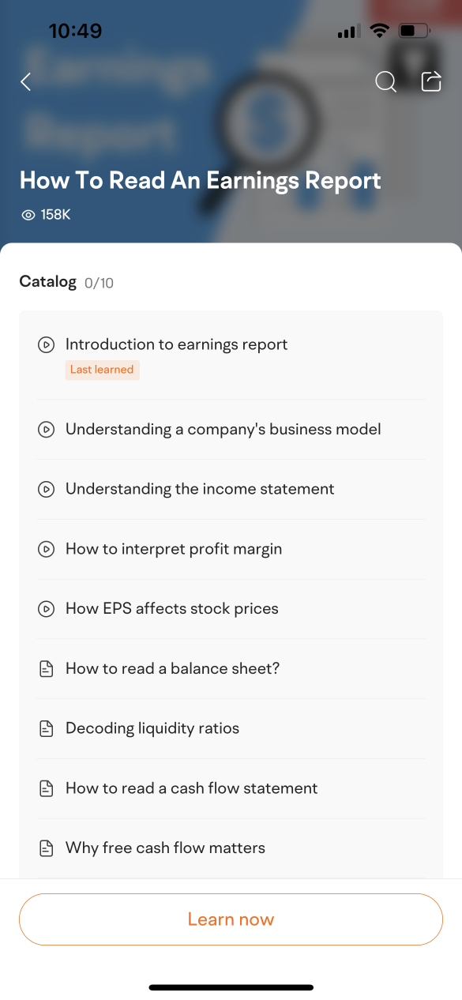The height and width of the screenshot is (1000, 462).
Task: Tap play icon for How EPS affects stock prices
Action: [x=46, y=609]
